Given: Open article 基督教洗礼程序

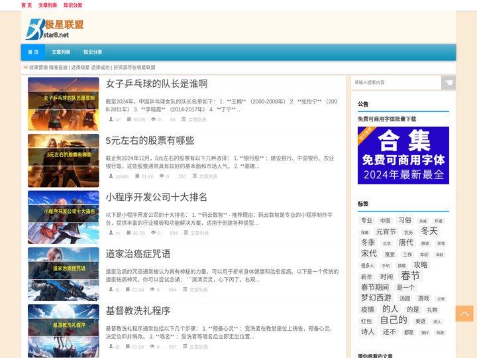Looking at the screenshot, I should pyautogui.click(x=138, y=310).
